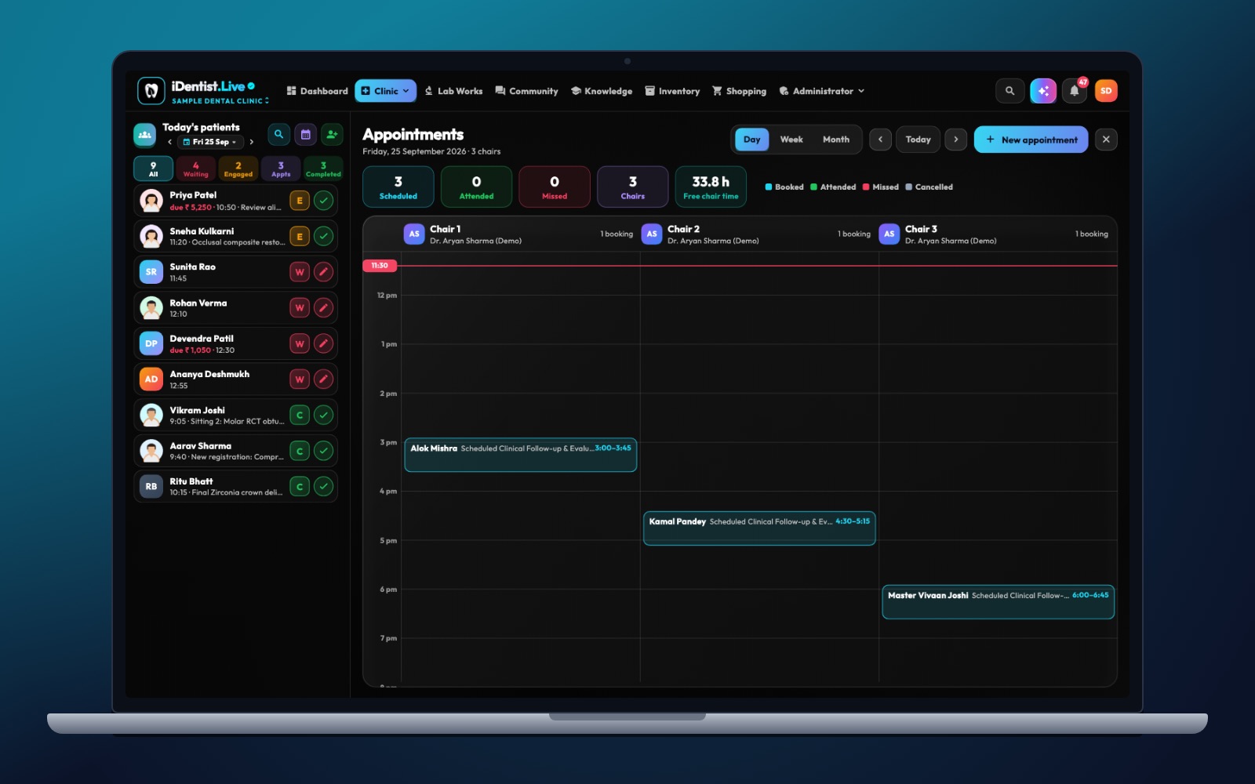Expand the Clinic dropdown menu

point(385,91)
